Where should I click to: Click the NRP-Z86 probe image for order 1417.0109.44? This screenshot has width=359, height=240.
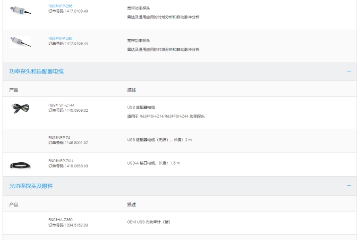click(20, 42)
